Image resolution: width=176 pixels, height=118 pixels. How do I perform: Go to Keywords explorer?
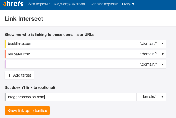pos(69,4)
